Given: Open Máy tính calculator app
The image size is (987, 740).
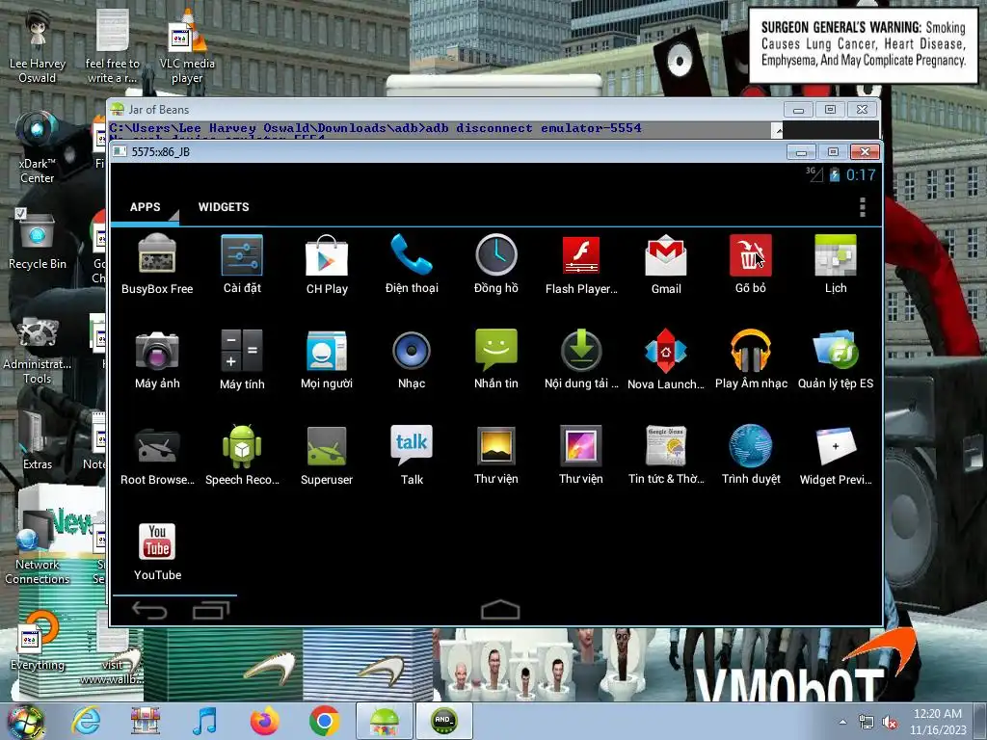Looking at the screenshot, I should [242, 360].
